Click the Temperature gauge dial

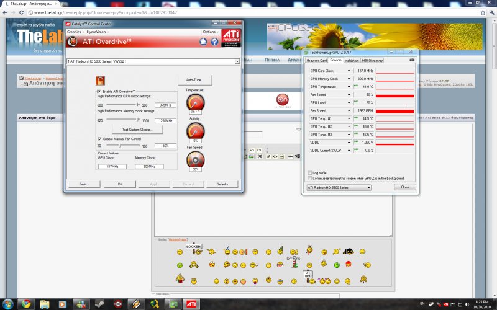pos(195,103)
